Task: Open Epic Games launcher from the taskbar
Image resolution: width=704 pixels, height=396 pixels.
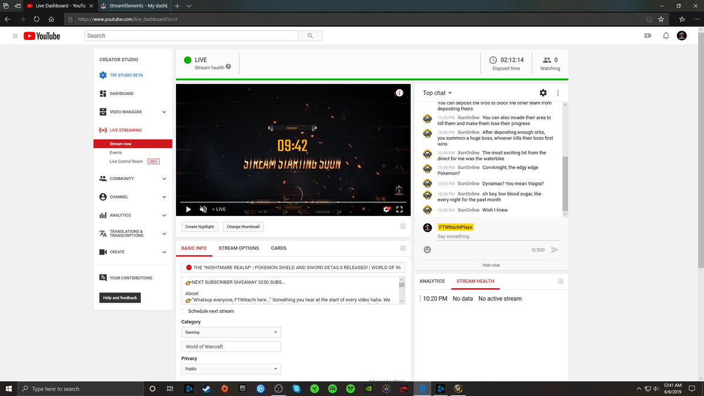Action: tap(242, 388)
